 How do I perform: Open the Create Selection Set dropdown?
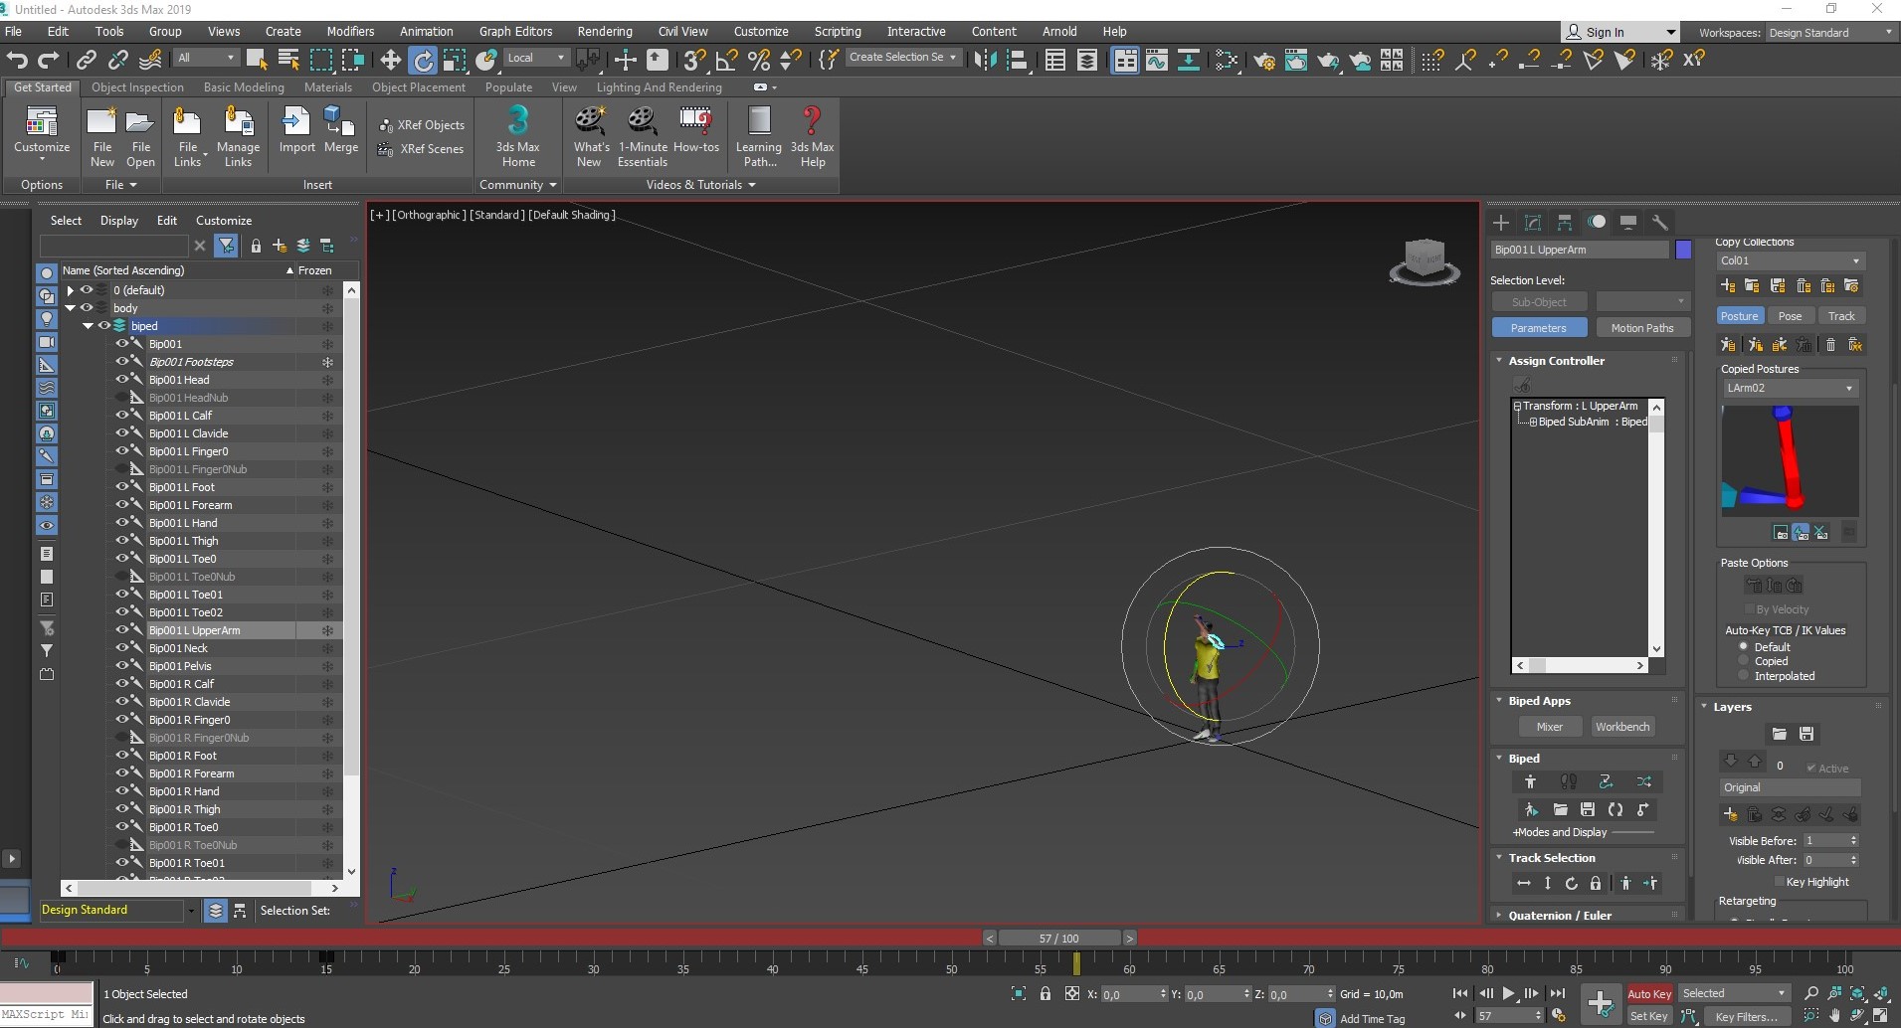[x=903, y=58]
